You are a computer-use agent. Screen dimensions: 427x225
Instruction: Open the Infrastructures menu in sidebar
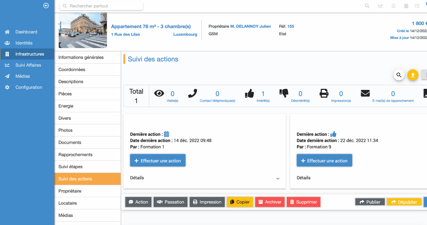pos(30,54)
